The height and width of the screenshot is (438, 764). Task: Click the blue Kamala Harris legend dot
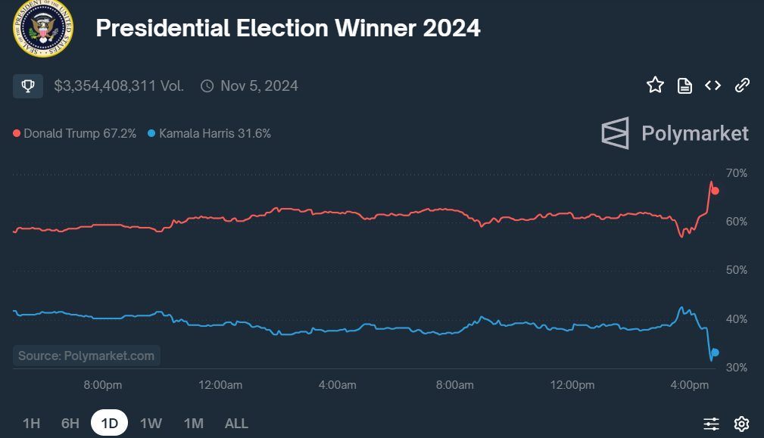151,134
